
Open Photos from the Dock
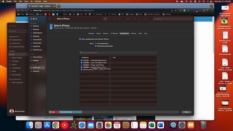pyautogui.click(x=108, y=125)
